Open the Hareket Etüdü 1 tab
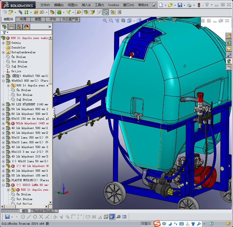 tap(44, 211)
